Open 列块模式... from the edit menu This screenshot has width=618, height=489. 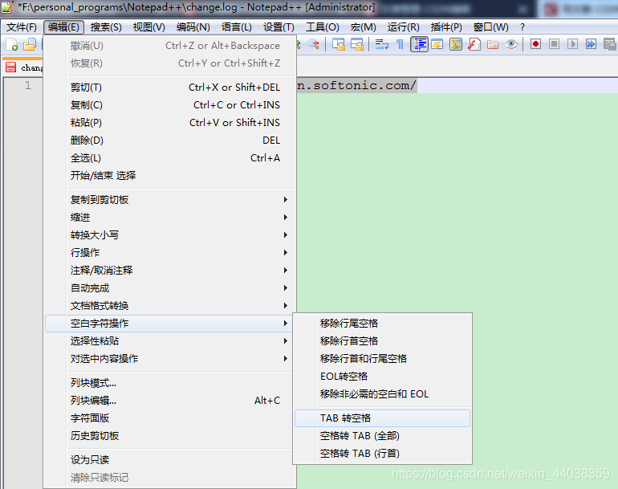coord(170,383)
